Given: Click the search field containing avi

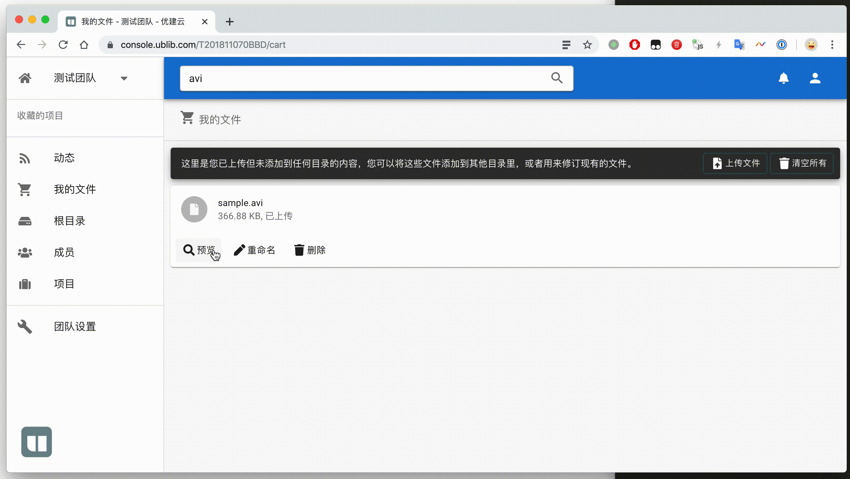Looking at the screenshot, I should [363, 78].
